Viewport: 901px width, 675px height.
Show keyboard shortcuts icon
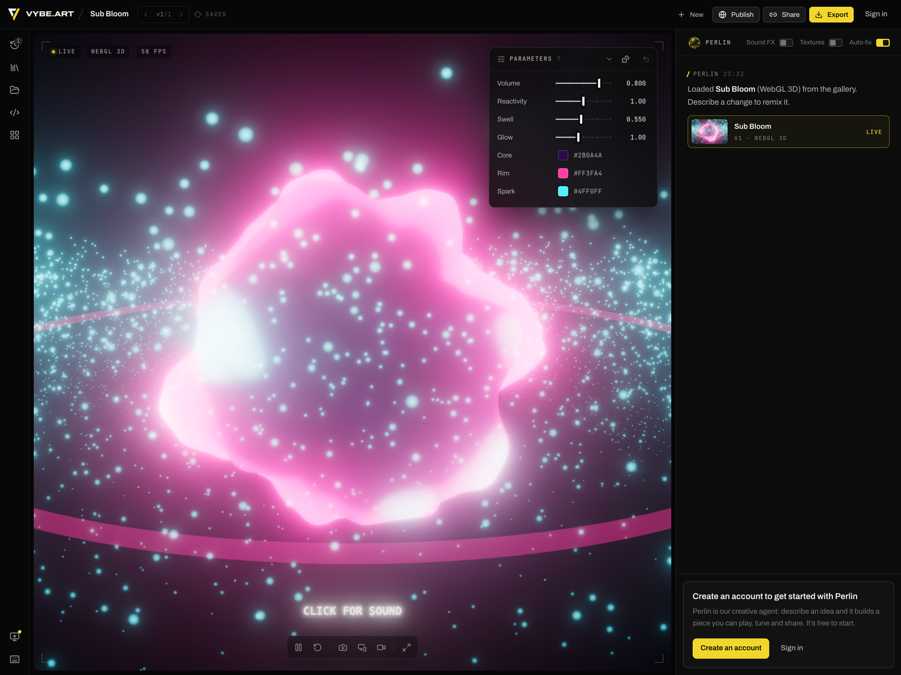point(15,659)
